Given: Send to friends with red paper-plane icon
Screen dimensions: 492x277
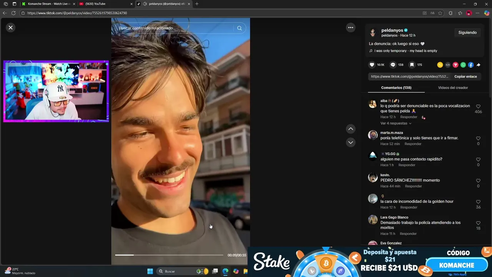Looking at the screenshot, I should point(455,65).
